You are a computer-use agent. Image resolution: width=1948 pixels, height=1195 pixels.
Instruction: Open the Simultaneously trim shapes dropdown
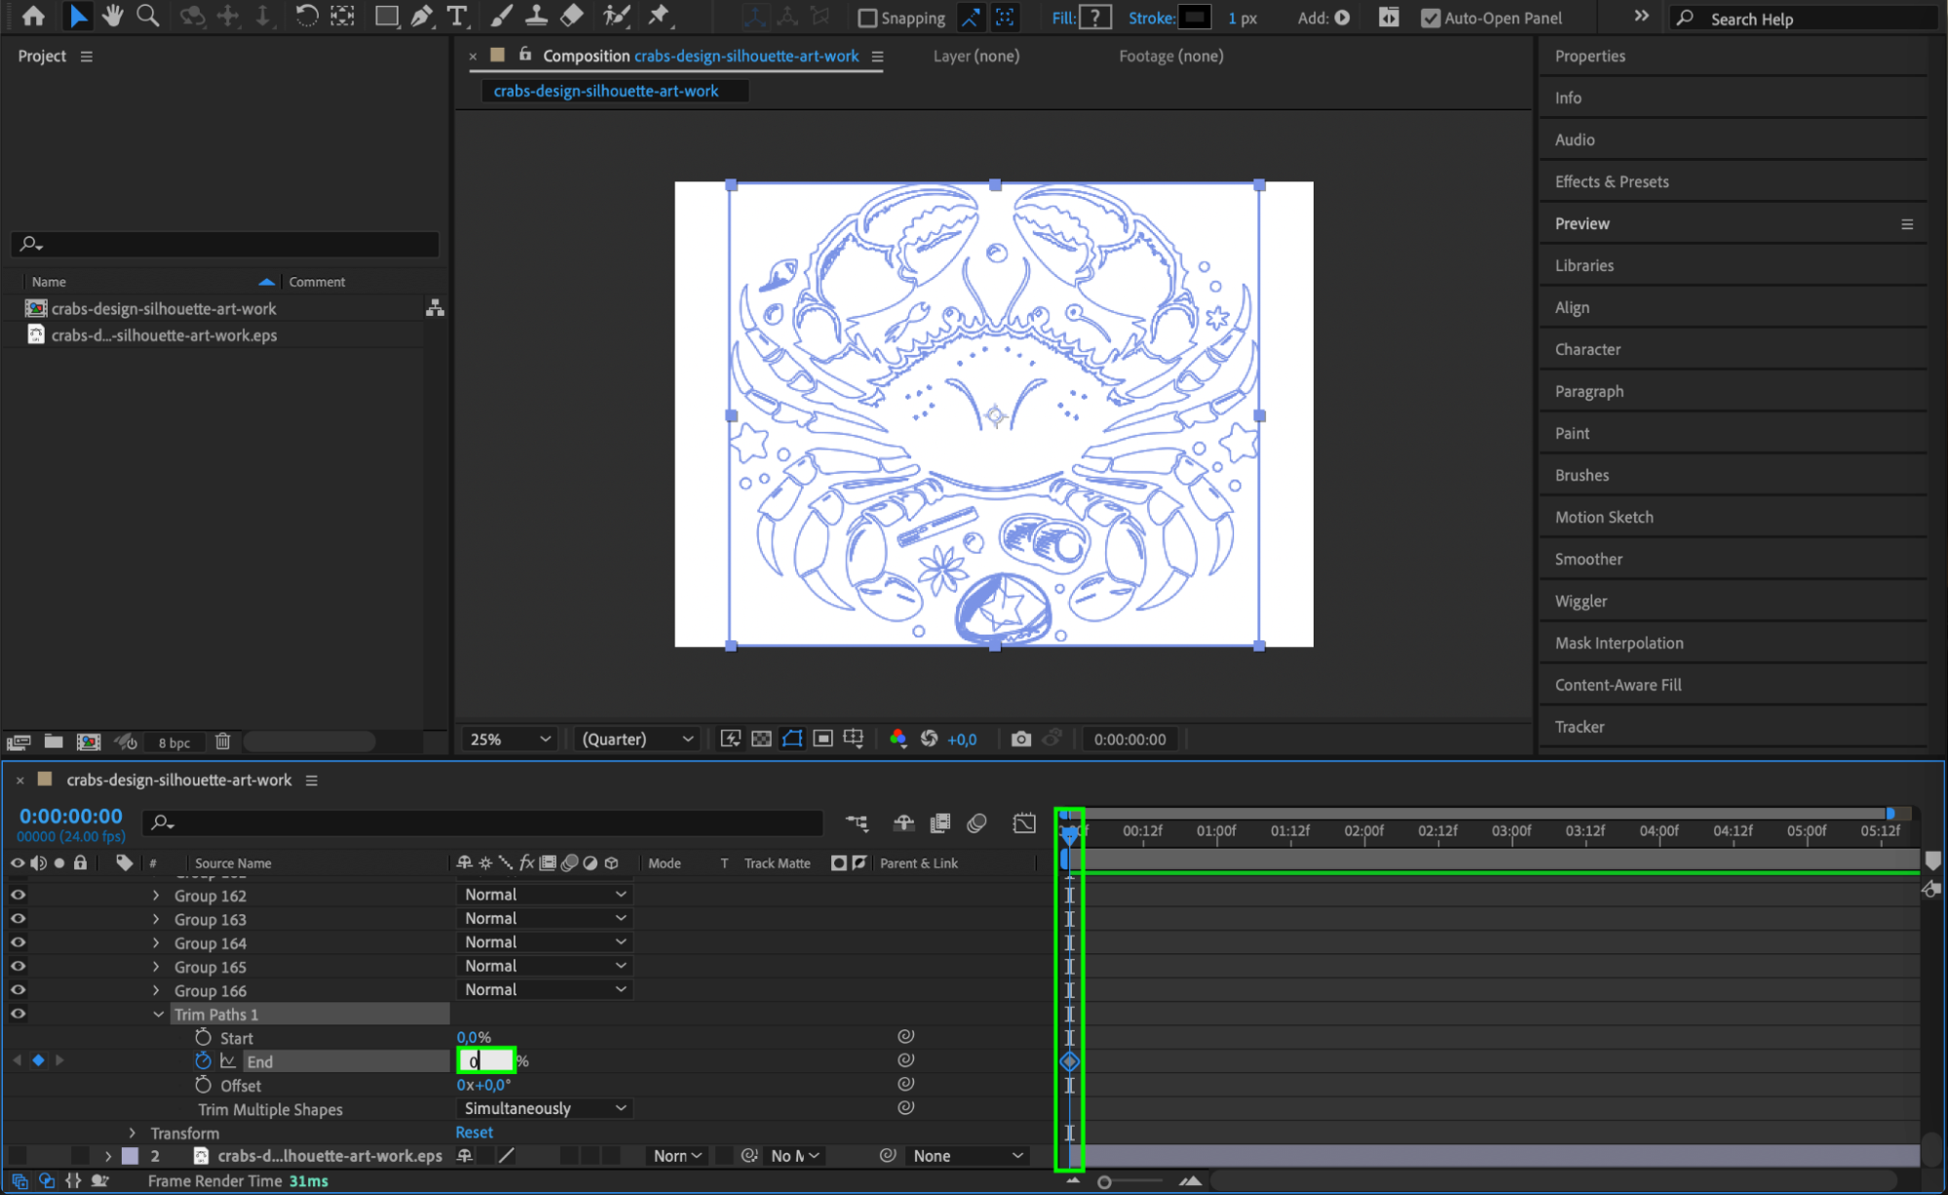pos(544,1108)
